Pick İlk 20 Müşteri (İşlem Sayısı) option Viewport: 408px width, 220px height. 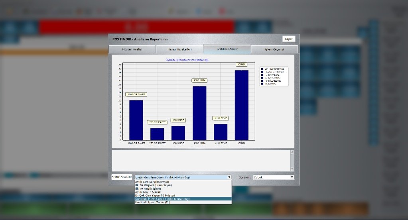point(156,185)
